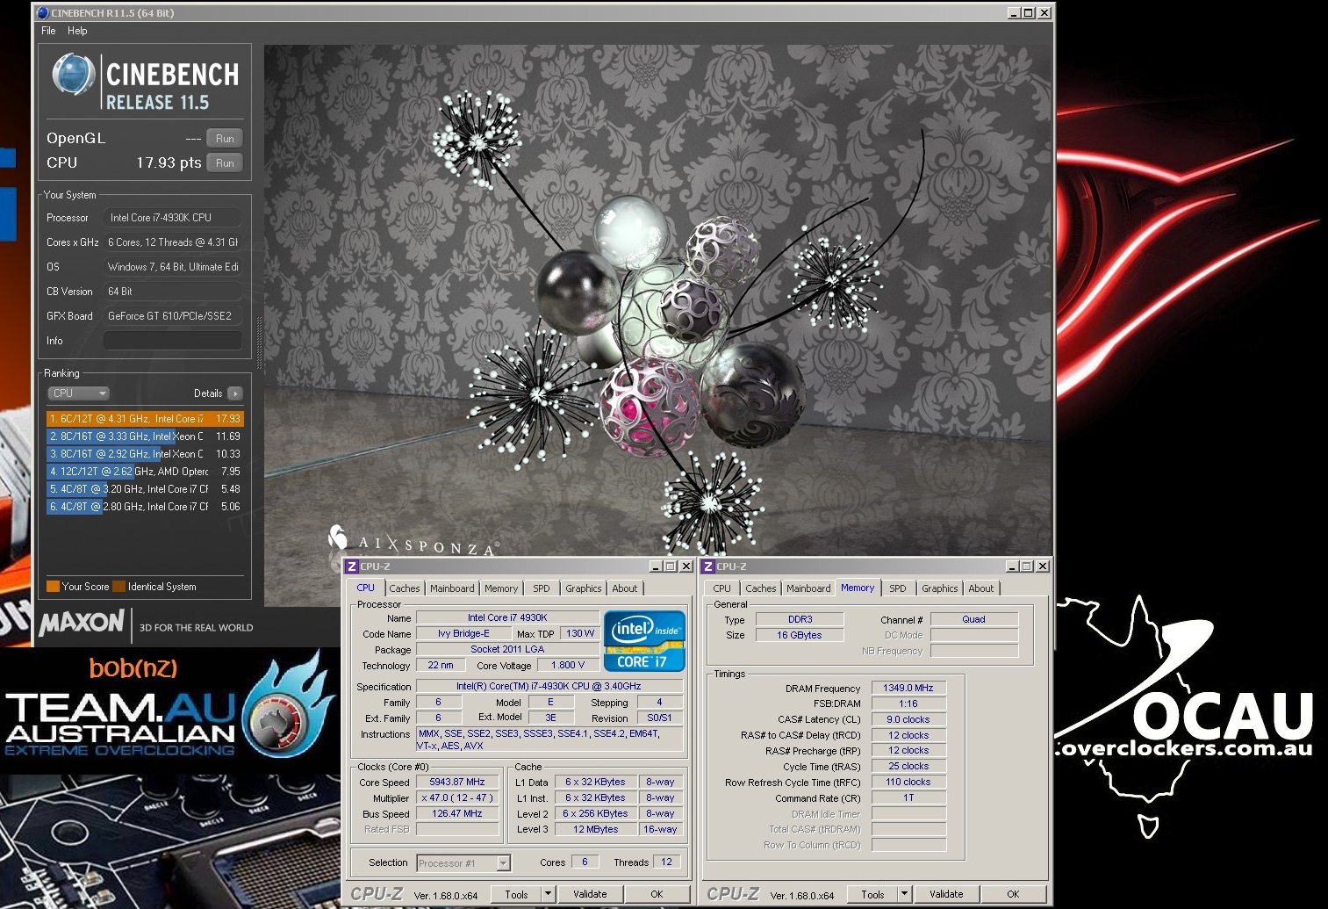Click the Multiplier x 47.0 value
The image size is (1328, 909).
pos(457,797)
